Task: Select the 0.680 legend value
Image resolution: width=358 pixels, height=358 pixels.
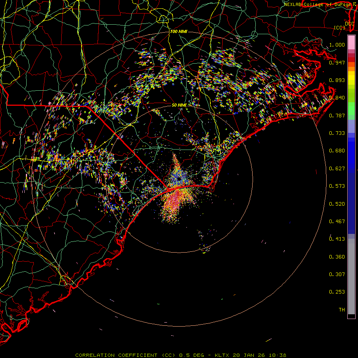Action: (337, 151)
